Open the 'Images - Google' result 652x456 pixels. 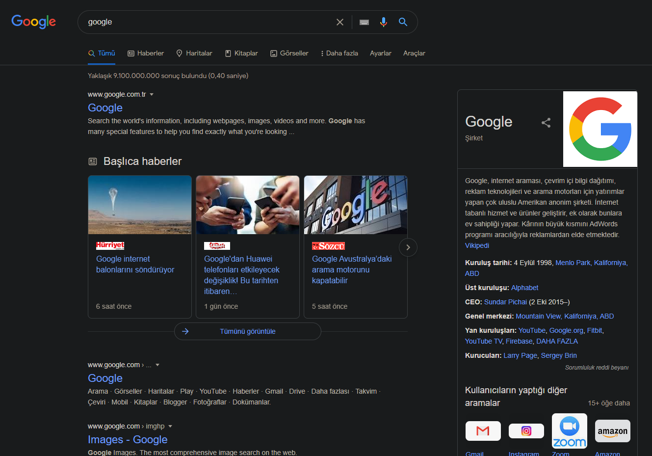[x=128, y=439]
